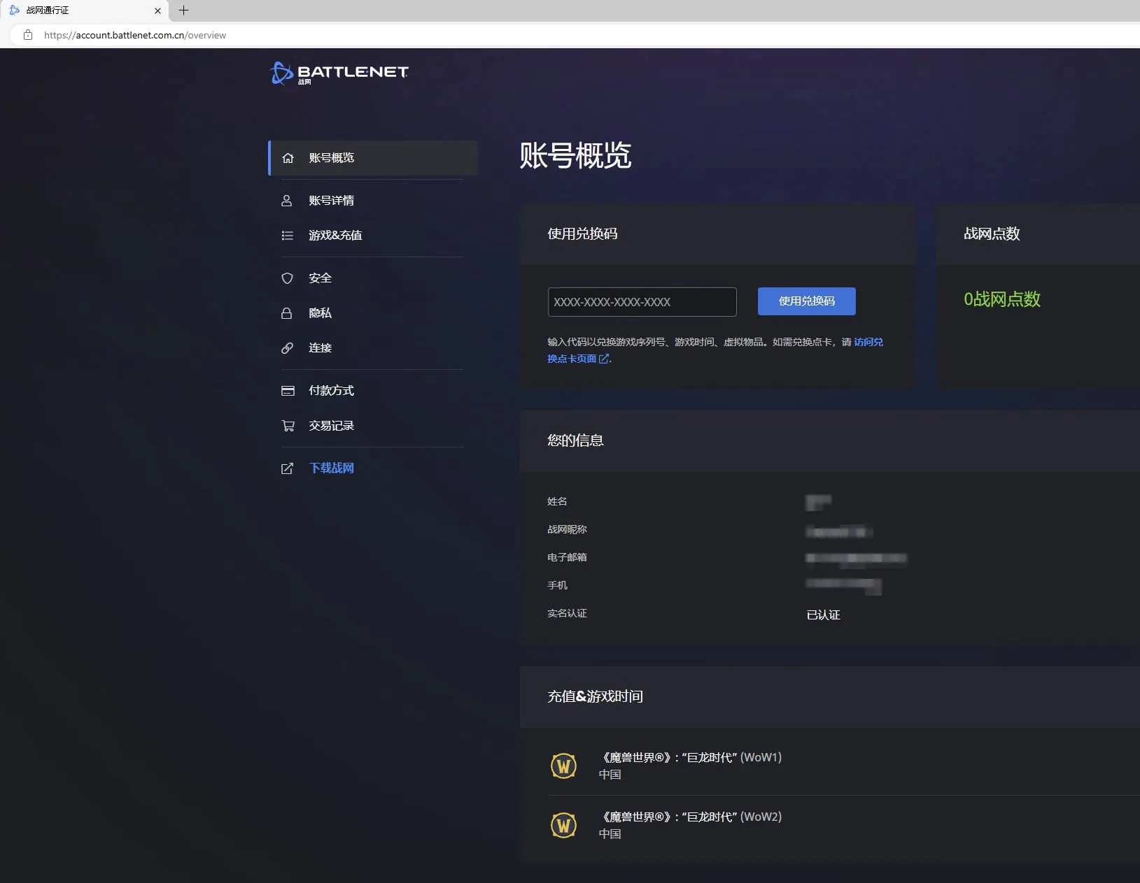Go to 交易记录 in the sidebar
Screen dimensions: 1140x883
331,426
